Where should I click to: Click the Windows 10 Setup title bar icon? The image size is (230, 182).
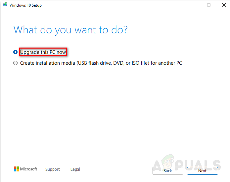tap(5, 5)
